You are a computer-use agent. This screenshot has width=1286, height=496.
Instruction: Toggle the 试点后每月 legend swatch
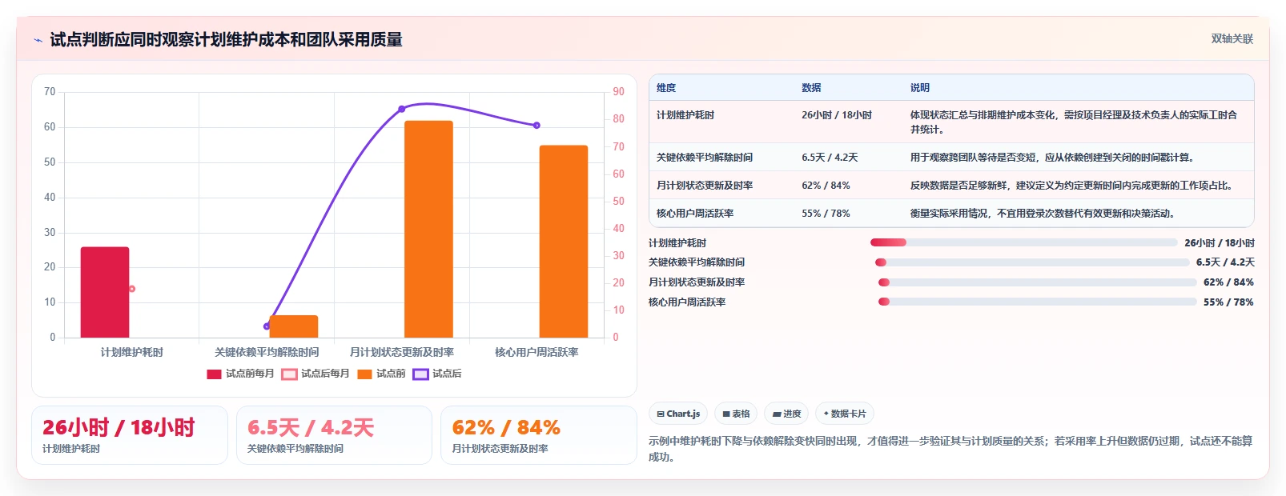click(289, 374)
